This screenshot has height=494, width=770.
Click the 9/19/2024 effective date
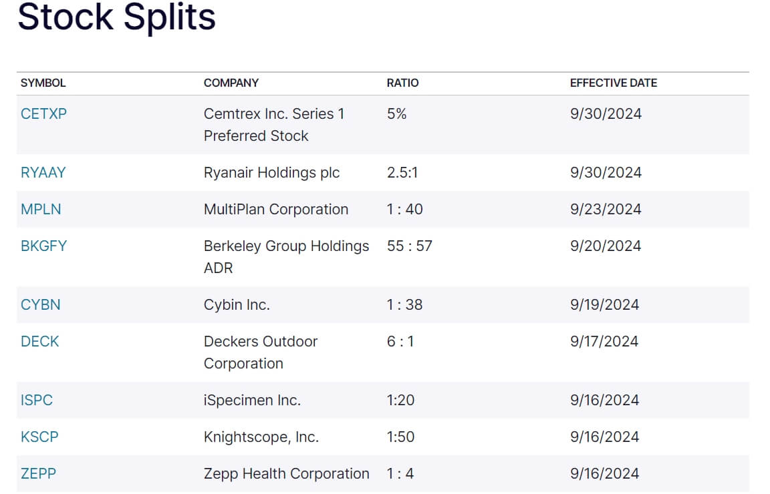[x=604, y=304]
